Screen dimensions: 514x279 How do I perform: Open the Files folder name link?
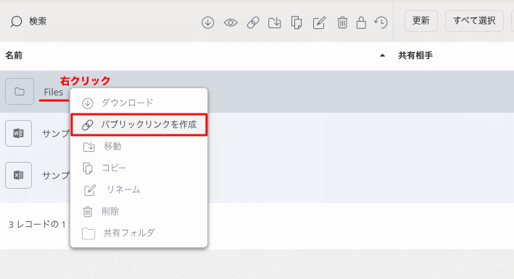[54, 92]
